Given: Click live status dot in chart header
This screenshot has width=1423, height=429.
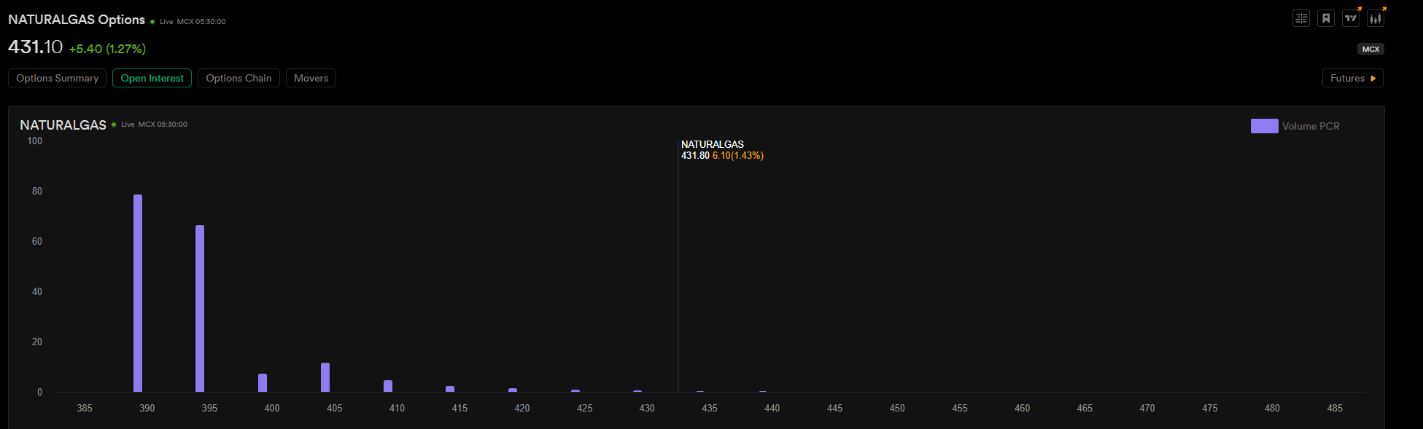Looking at the screenshot, I should click(x=114, y=125).
